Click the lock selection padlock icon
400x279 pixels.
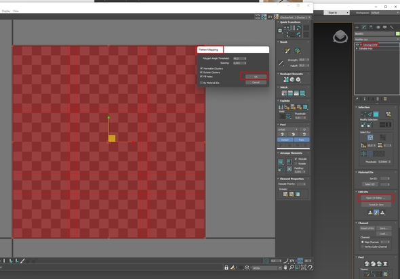click(226, 267)
